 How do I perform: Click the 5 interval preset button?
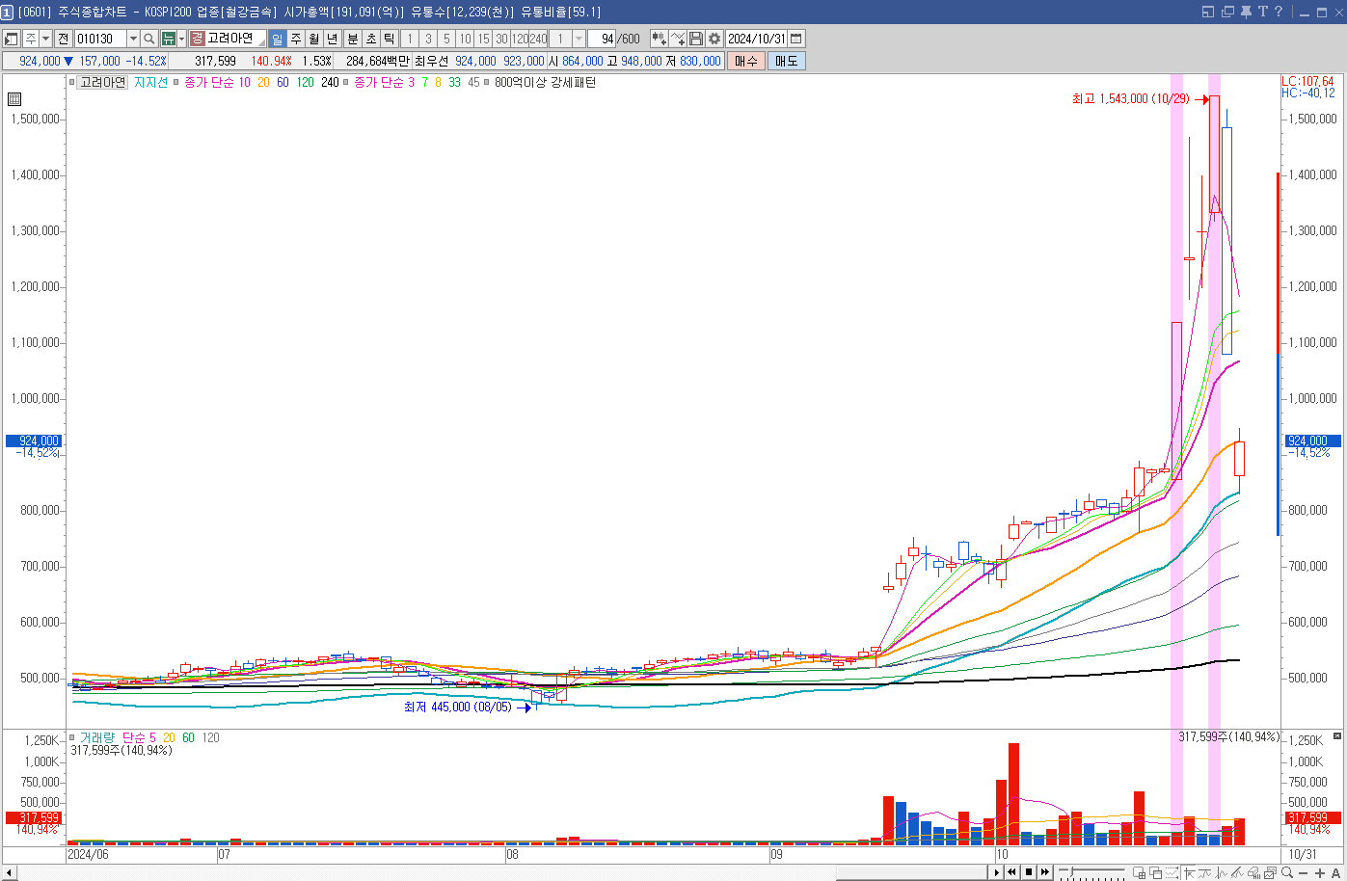pyautogui.click(x=446, y=39)
